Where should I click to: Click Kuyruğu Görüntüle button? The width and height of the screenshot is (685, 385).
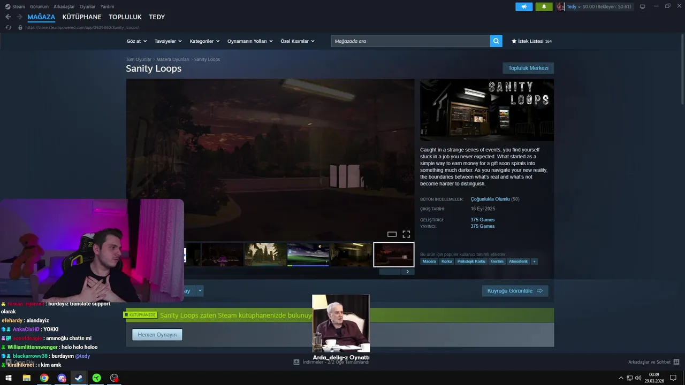click(x=515, y=291)
